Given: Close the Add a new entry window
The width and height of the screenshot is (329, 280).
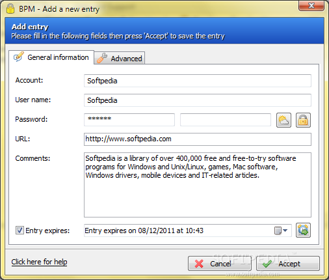Looking at the screenshot, I should pyautogui.click(x=311, y=5).
